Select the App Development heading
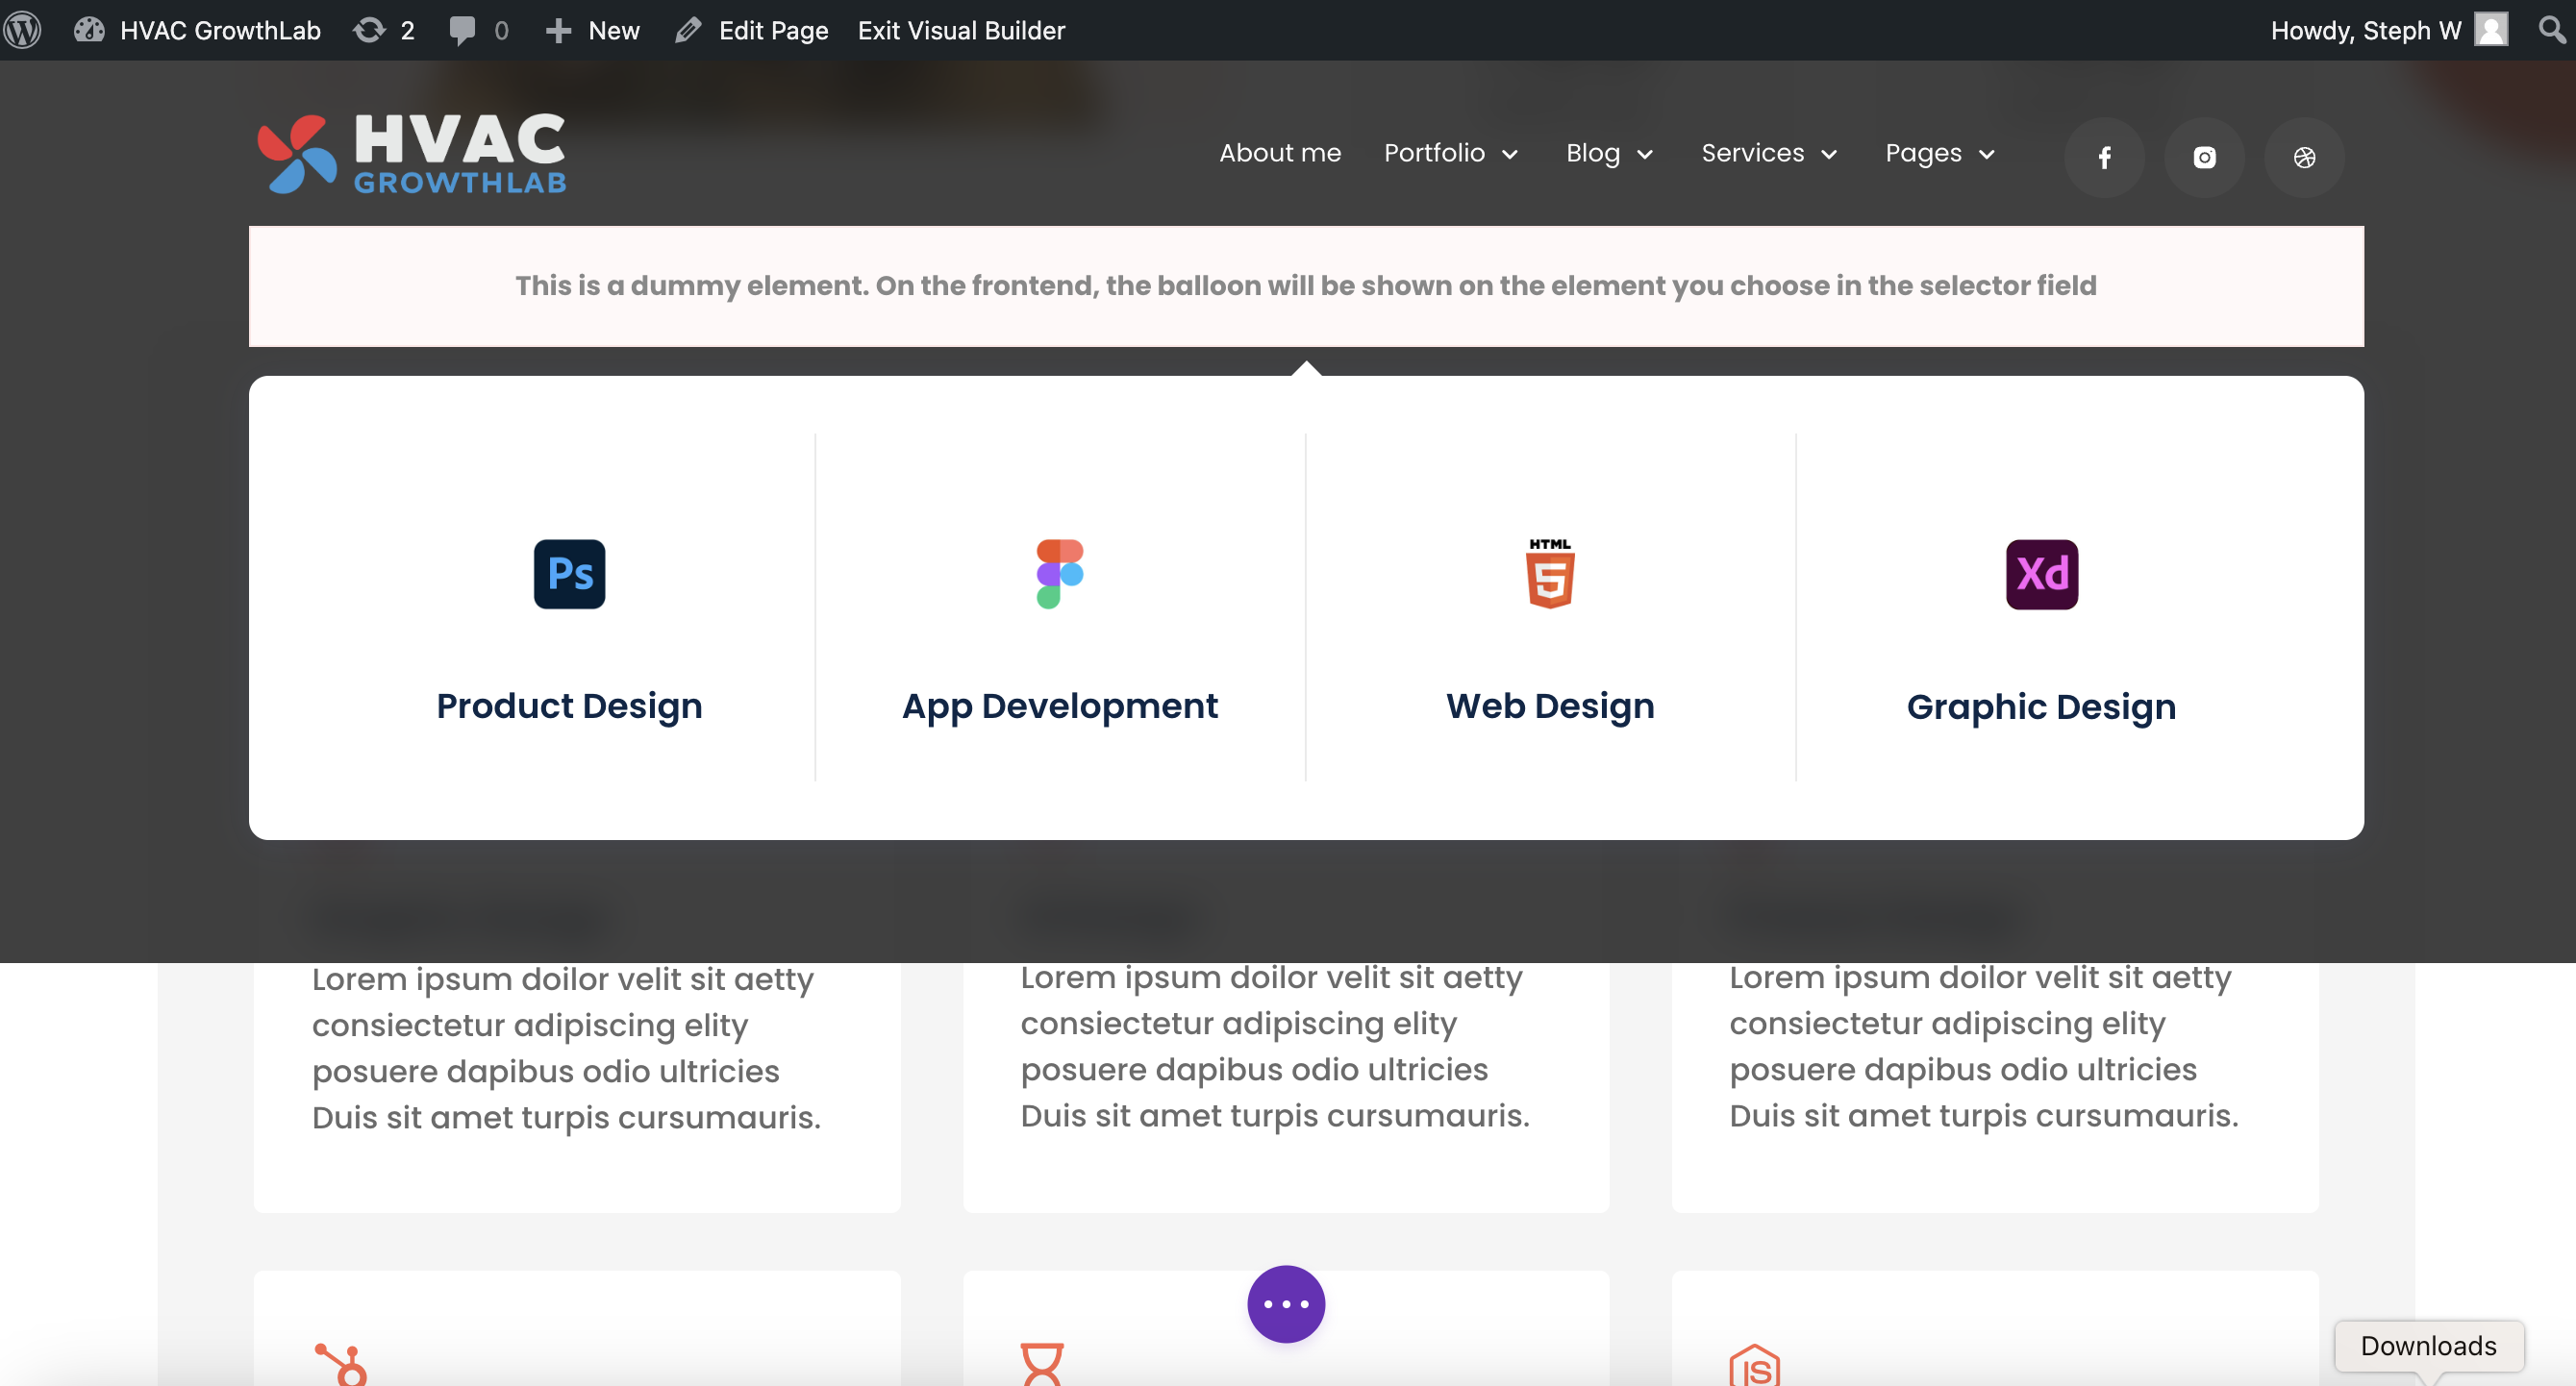Image resolution: width=2576 pixels, height=1386 pixels. [x=1060, y=705]
